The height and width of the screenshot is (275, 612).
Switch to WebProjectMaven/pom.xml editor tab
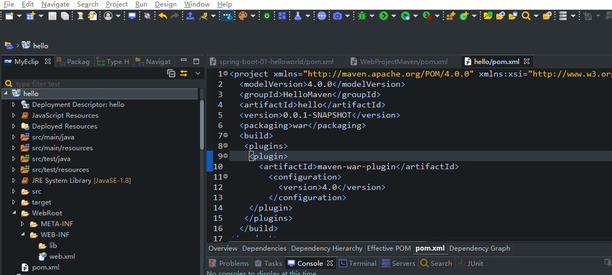(x=404, y=61)
